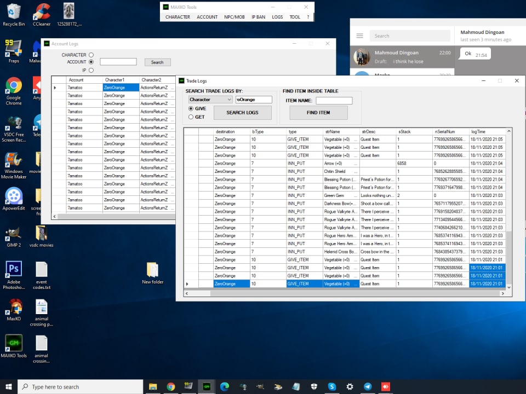The height and width of the screenshot is (394, 526).
Task: Open NPC/MOB menu in MAXKO Tools
Action: coord(234,17)
